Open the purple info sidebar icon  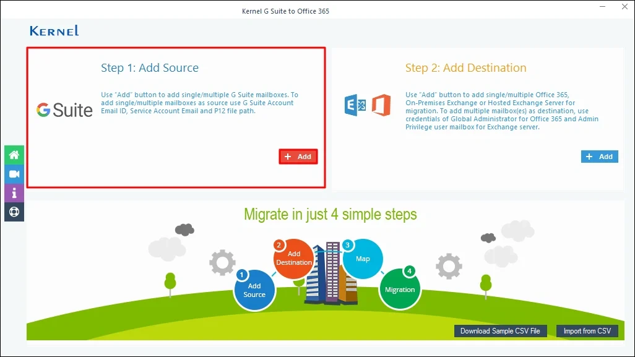(x=14, y=193)
